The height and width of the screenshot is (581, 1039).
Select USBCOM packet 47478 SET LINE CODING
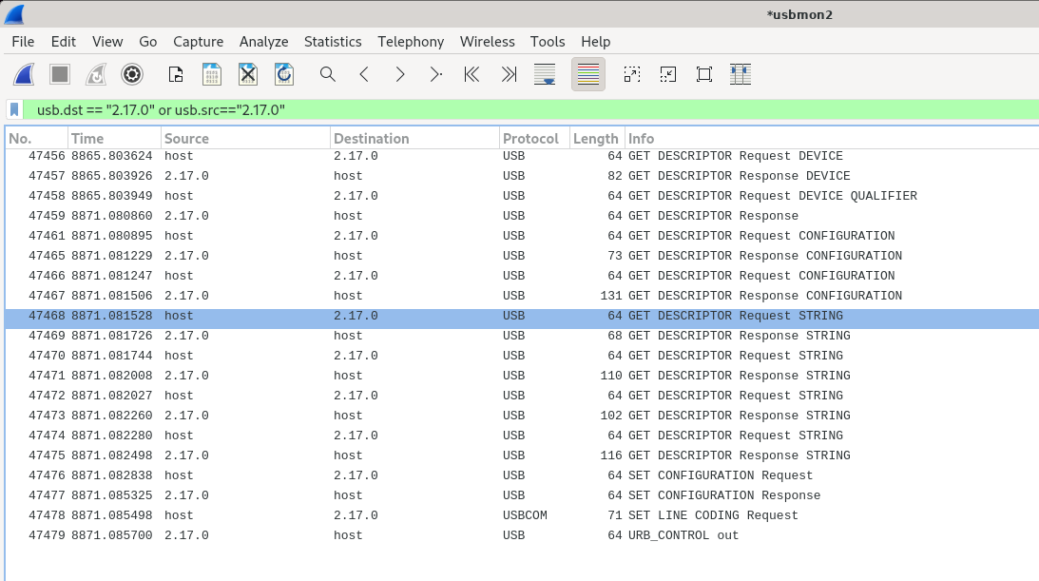522,515
